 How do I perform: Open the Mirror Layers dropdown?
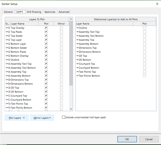pos(42,118)
